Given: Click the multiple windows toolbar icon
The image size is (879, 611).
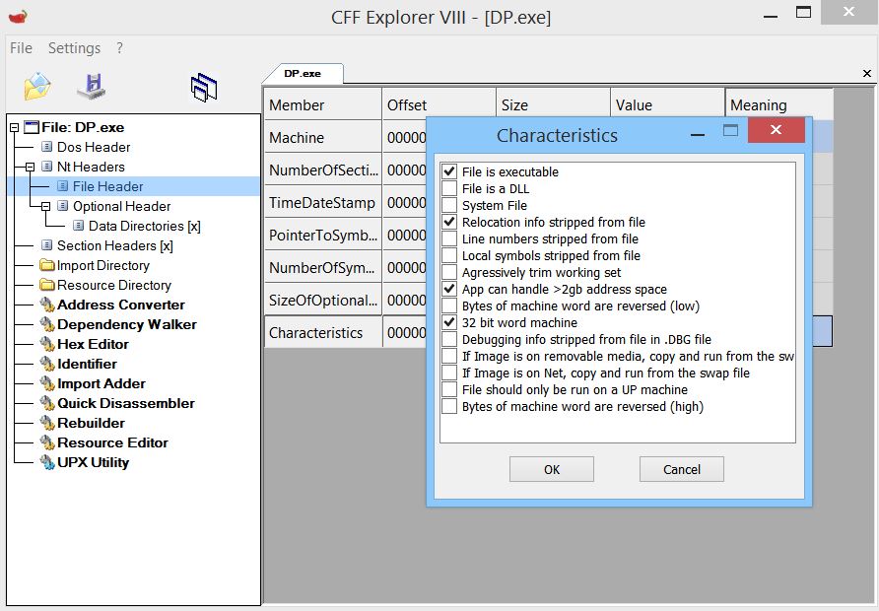Looking at the screenshot, I should (204, 88).
